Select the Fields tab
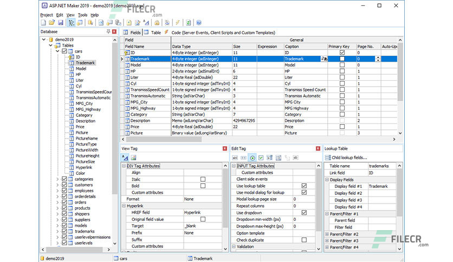The image size is (453, 262). click(132, 32)
